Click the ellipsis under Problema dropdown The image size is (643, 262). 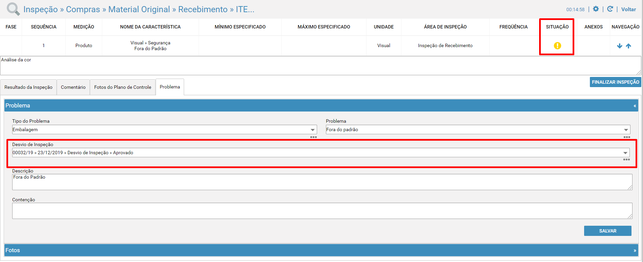tap(627, 137)
